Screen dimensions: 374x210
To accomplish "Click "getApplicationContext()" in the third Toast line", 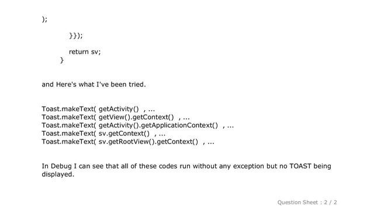I will click(179, 125).
